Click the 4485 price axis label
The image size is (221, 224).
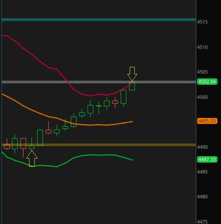(202, 172)
